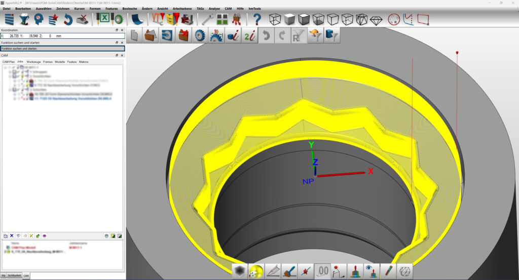
Task: Close the Funktion suchen und starten panel
Action: pos(122,43)
